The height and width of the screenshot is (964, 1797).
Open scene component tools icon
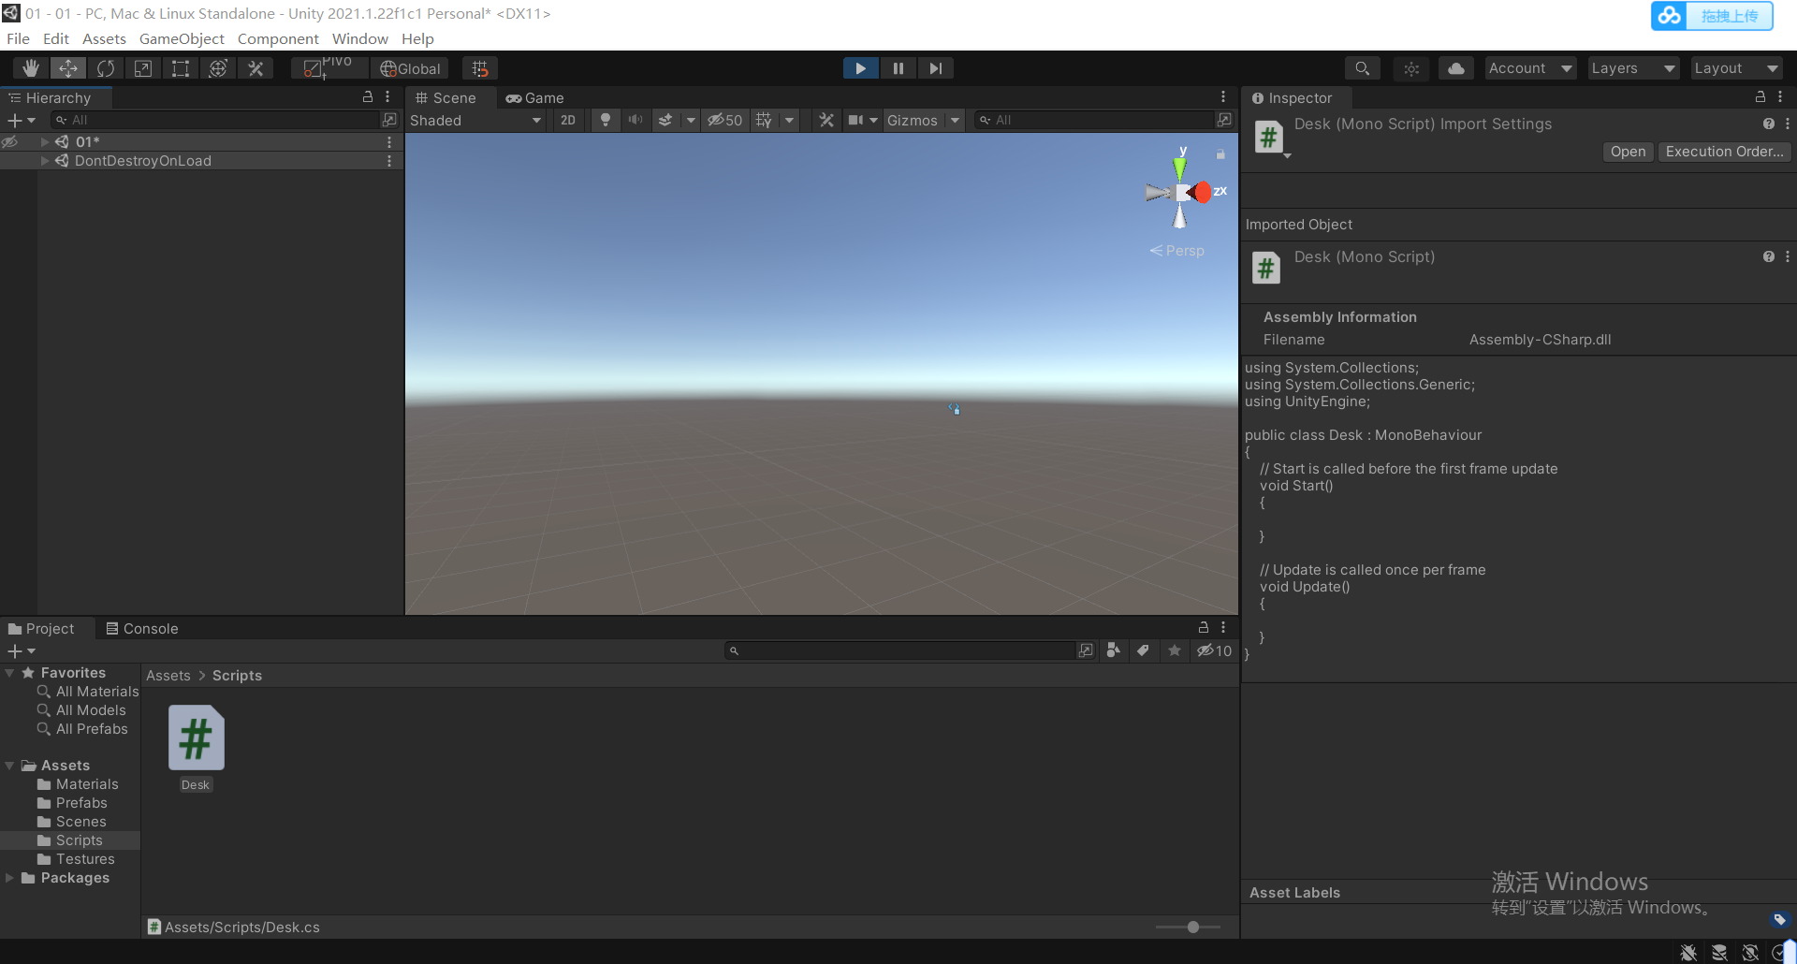(826, 120)
